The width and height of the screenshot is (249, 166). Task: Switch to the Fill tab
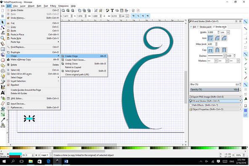(193, 27)
